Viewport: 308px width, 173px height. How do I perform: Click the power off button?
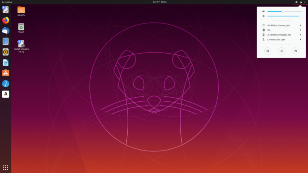tap(295, 51)
